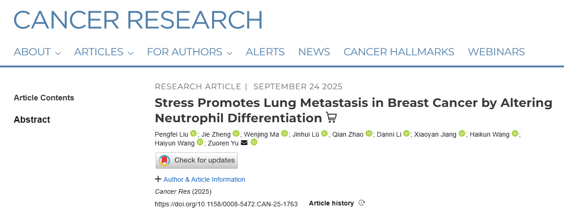Screen dimensions: 564x211
Task: Click the Check for updates button
Action: [x=197, y=160]
